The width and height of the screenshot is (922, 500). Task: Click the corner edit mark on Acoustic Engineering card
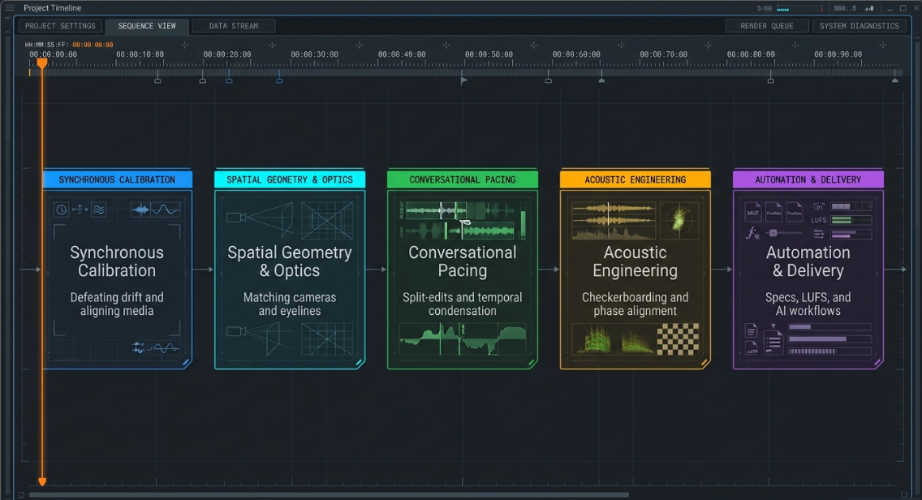[x=704, y=362]
